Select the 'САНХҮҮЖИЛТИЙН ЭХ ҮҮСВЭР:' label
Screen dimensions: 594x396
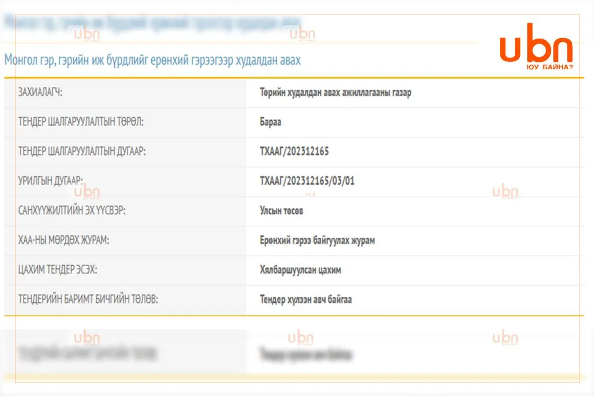(x=72, y=211)
